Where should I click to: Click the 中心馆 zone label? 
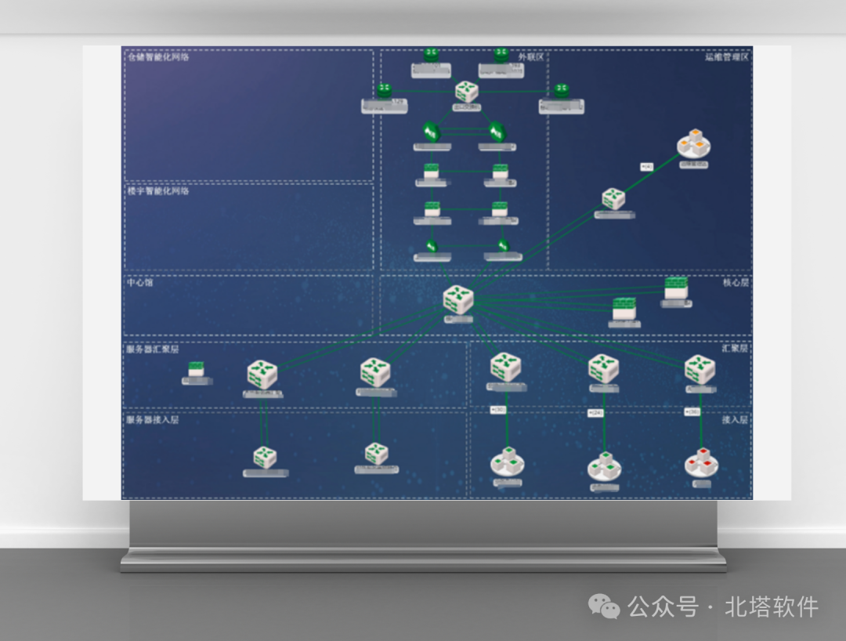click(139, 283)
